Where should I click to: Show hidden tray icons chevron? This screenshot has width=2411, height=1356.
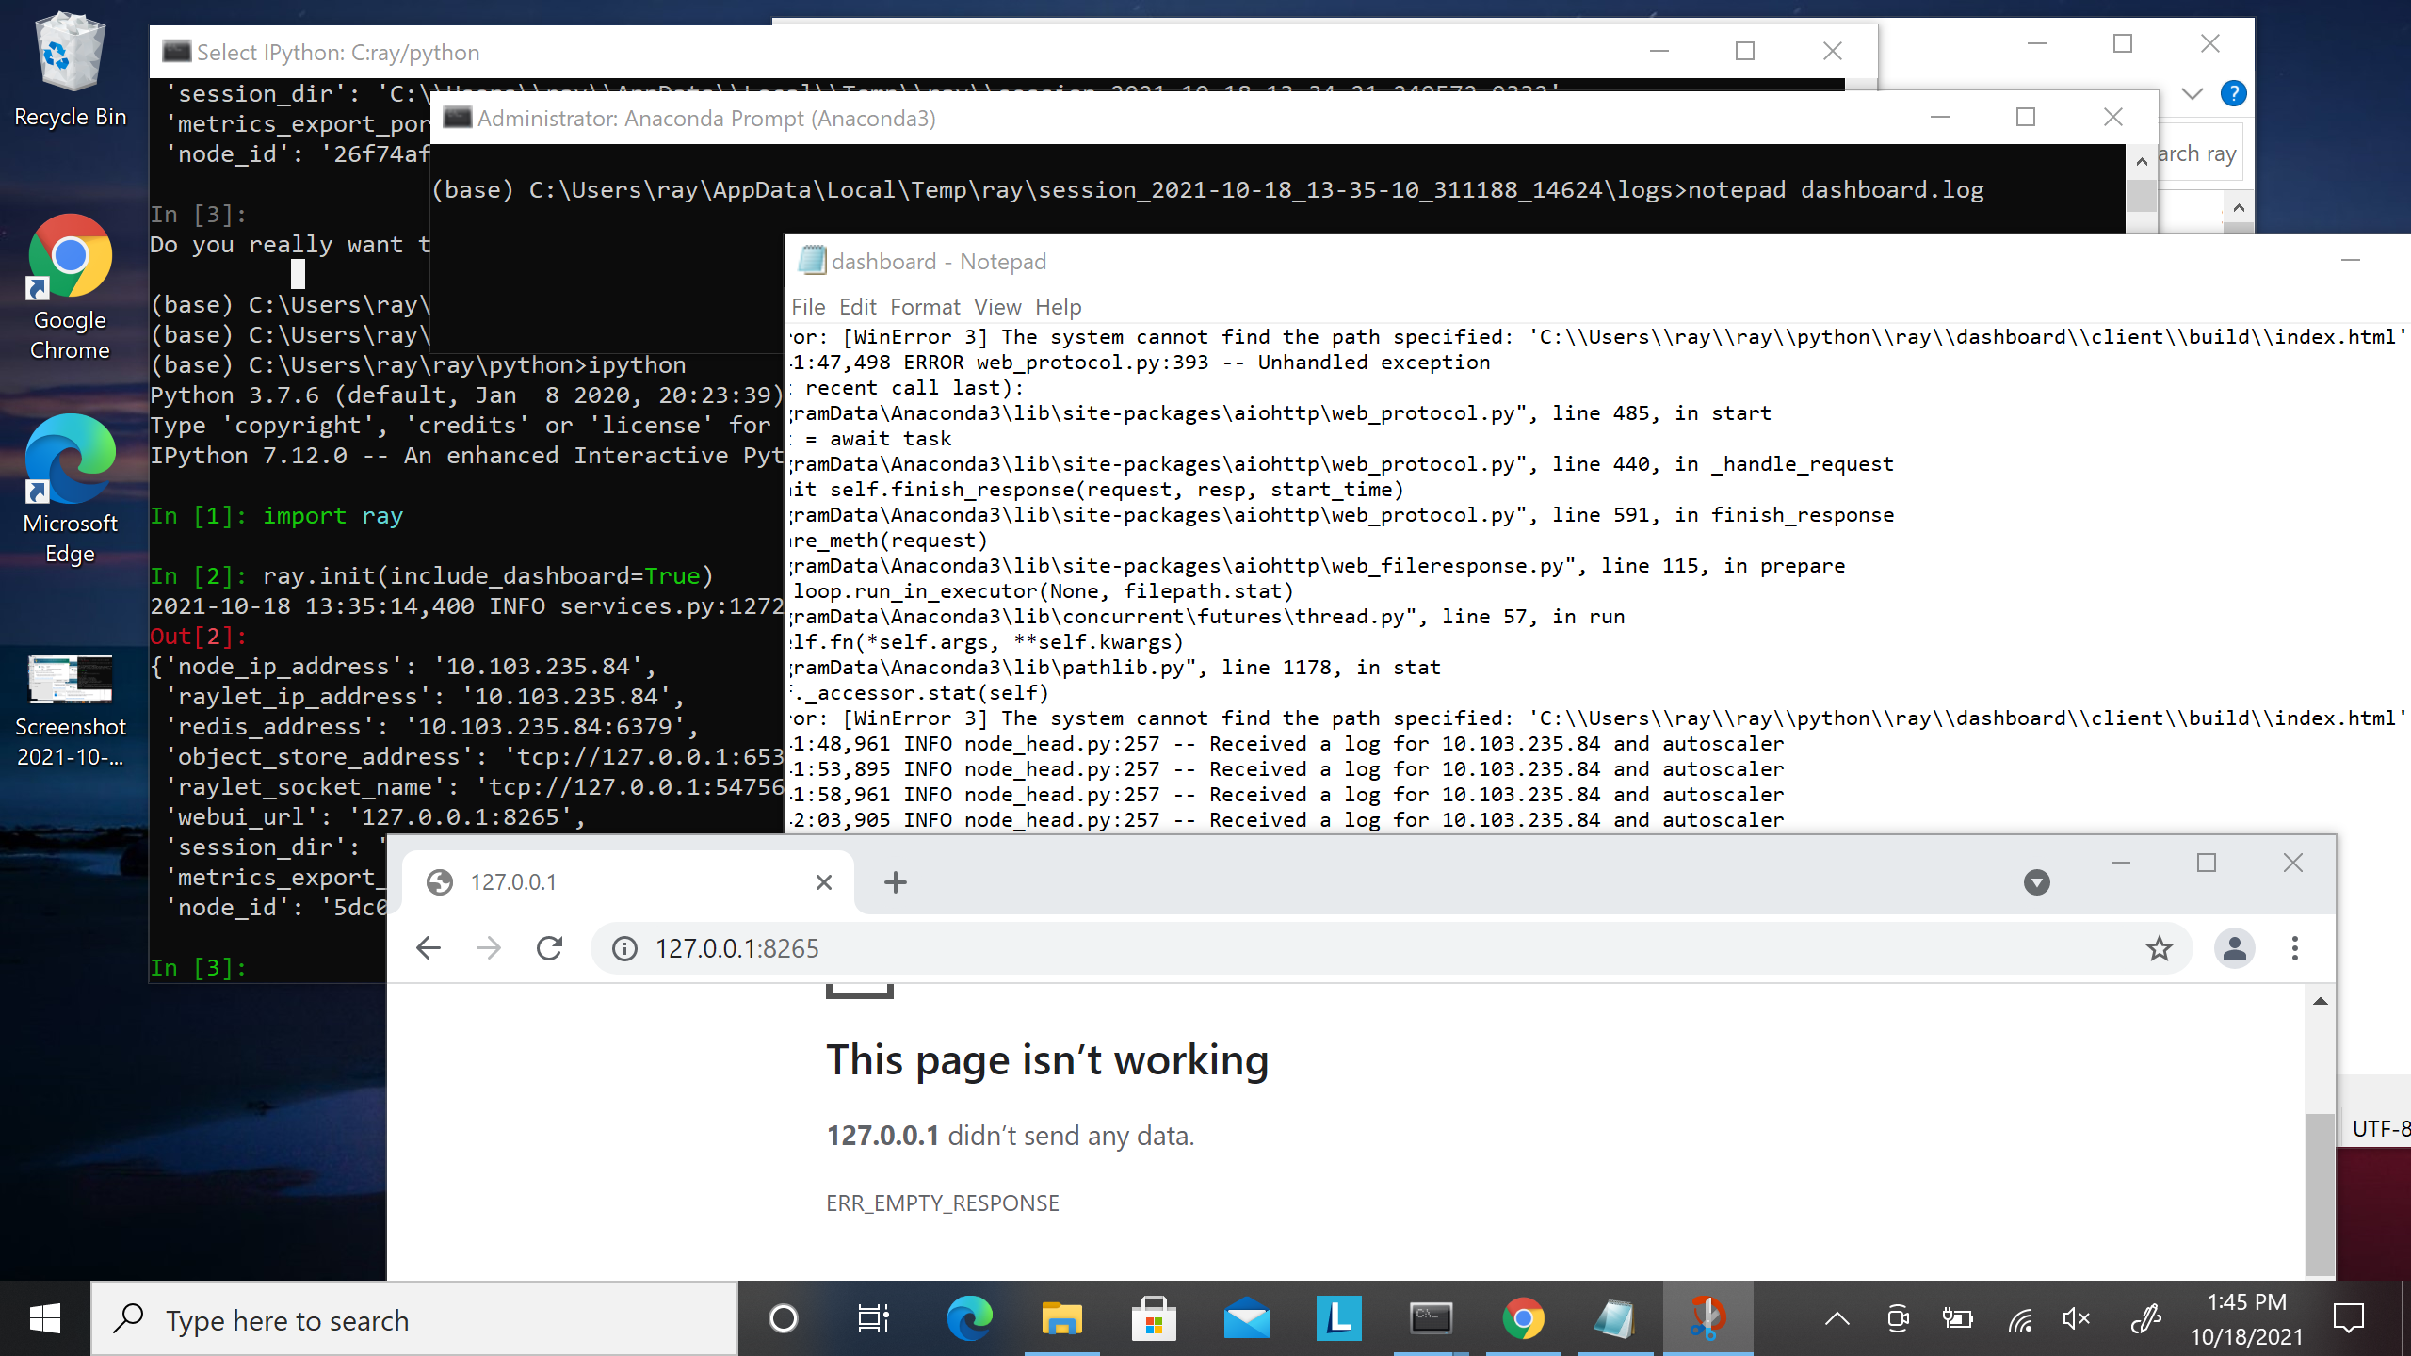click(x=1837, y=1319)
